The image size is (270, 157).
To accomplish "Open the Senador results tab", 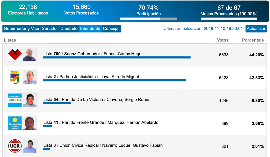I will tap(50, 29).
